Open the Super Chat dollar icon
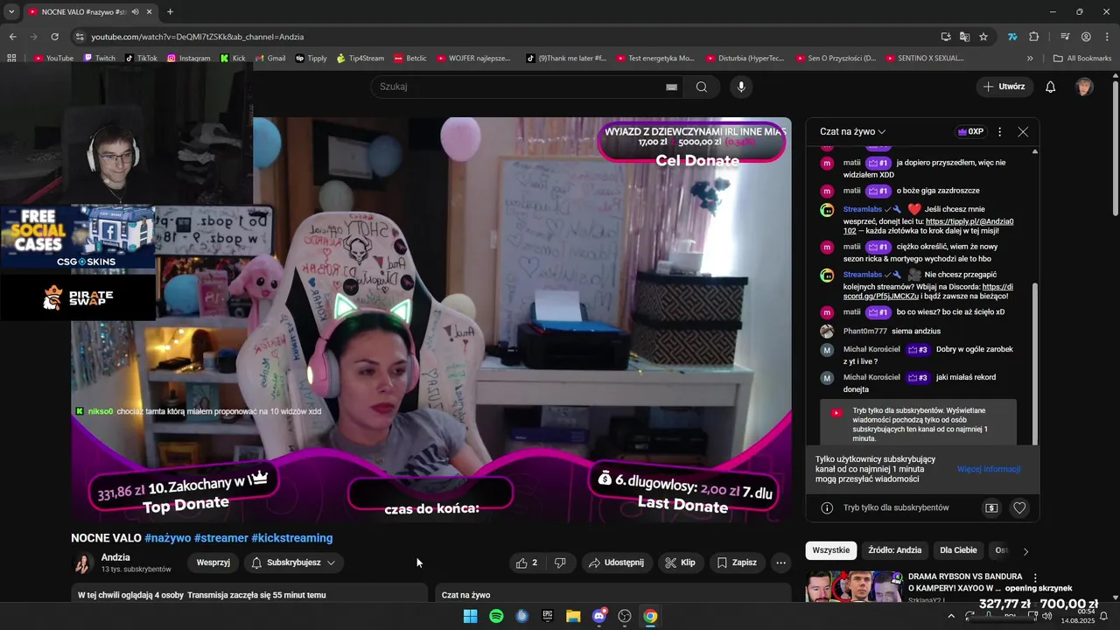 (x=991, y=507)
